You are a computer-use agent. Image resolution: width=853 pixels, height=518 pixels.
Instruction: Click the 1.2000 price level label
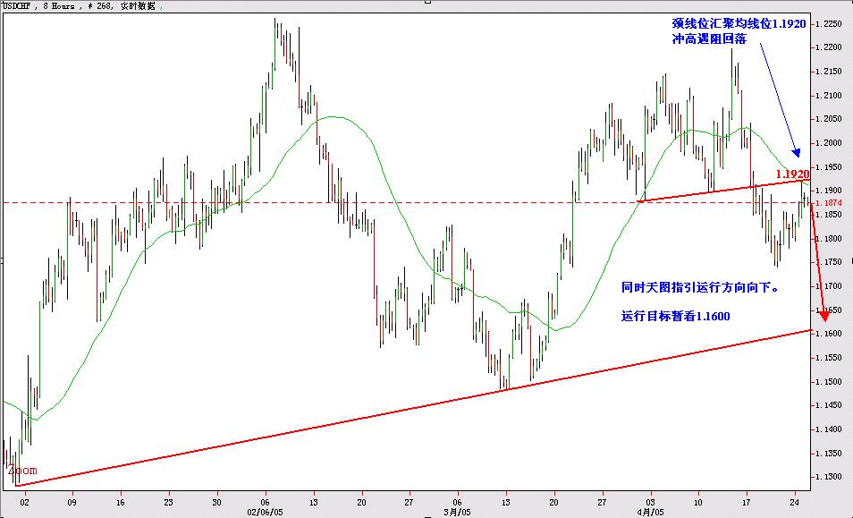[827, 143]
